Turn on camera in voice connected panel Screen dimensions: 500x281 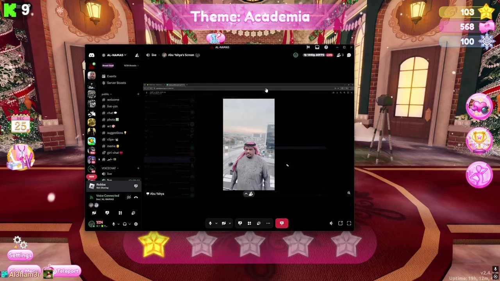tap(94, 213)
